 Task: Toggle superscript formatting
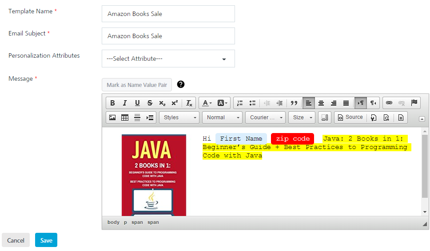tap(175, 103)
